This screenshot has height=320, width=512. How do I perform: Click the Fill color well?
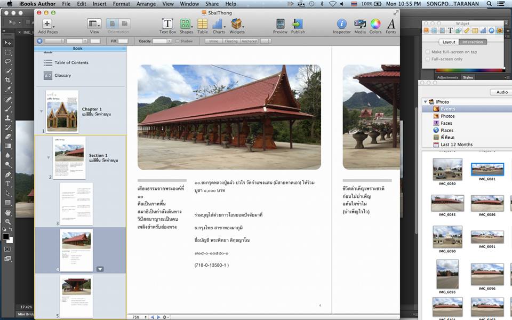(123, 41)
